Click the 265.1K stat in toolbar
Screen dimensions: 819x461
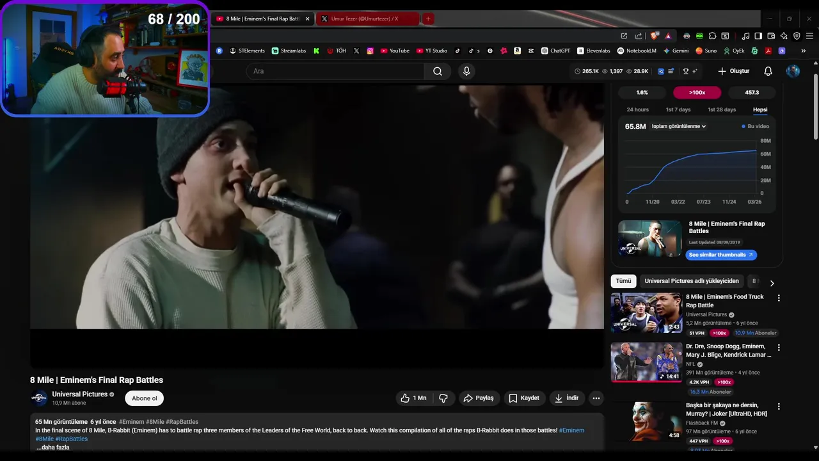pyautogui.click(x=586, y=71)
